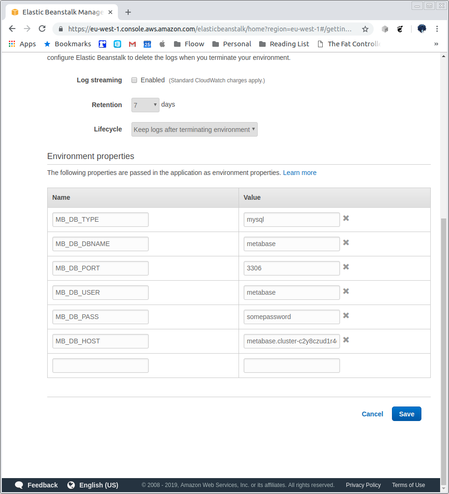449x494 pixels.
Task: Open the Personal bookmarks folder
Action: click(x=232, y=44)
